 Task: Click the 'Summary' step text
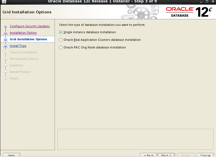coord(16,65)
